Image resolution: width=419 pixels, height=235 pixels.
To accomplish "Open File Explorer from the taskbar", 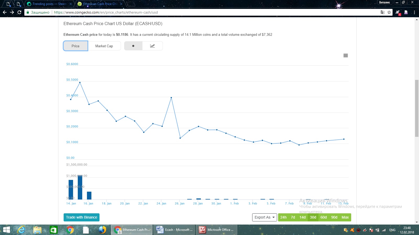I will (37, 230).
